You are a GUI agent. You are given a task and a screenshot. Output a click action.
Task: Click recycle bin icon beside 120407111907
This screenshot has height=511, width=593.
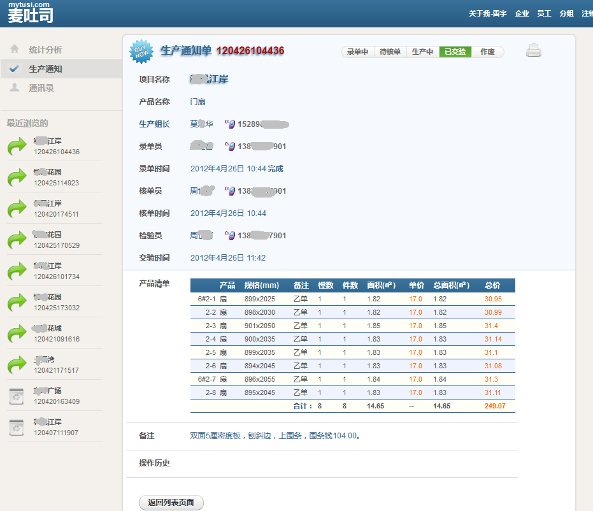[x=17, y=428]
